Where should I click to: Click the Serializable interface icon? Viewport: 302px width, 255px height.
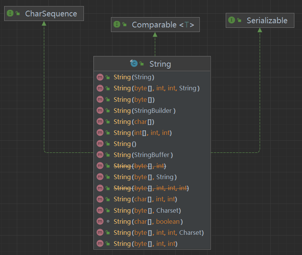231,20
